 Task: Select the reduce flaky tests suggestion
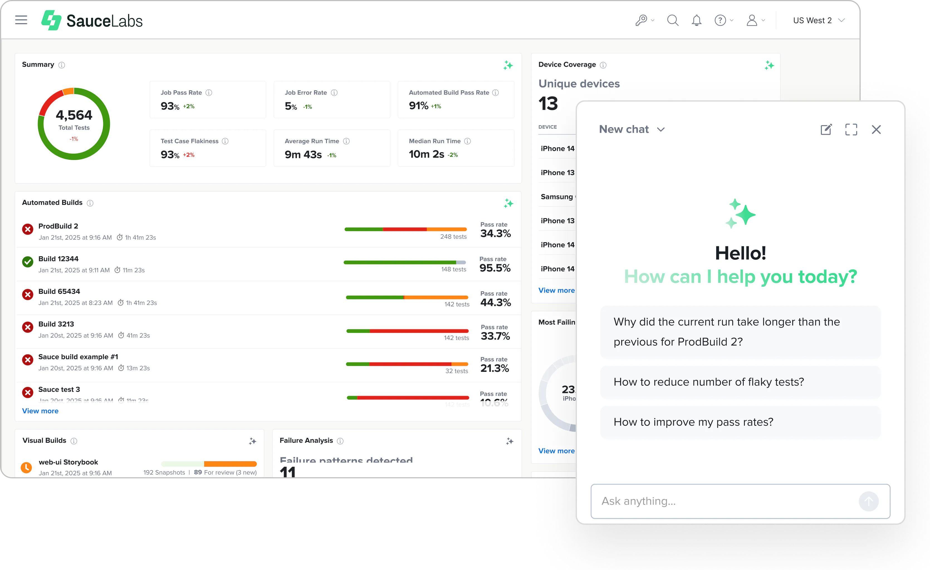(740, 382)
